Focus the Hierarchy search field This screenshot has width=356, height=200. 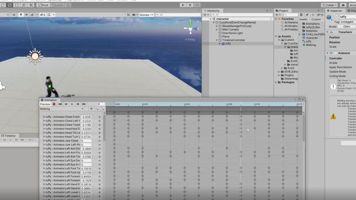tap(241, 15)
